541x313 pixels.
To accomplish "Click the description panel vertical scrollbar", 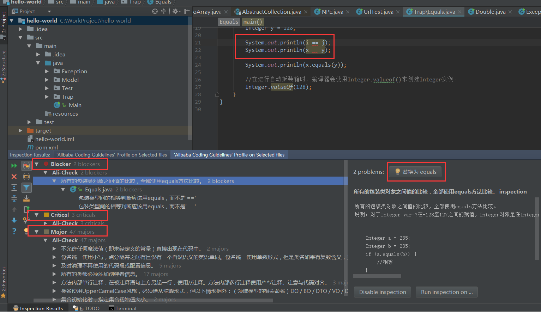I will [536, 226].
